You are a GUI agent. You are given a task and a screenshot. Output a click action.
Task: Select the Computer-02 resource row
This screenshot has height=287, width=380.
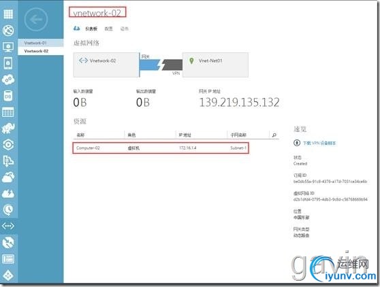coord(161,148)
